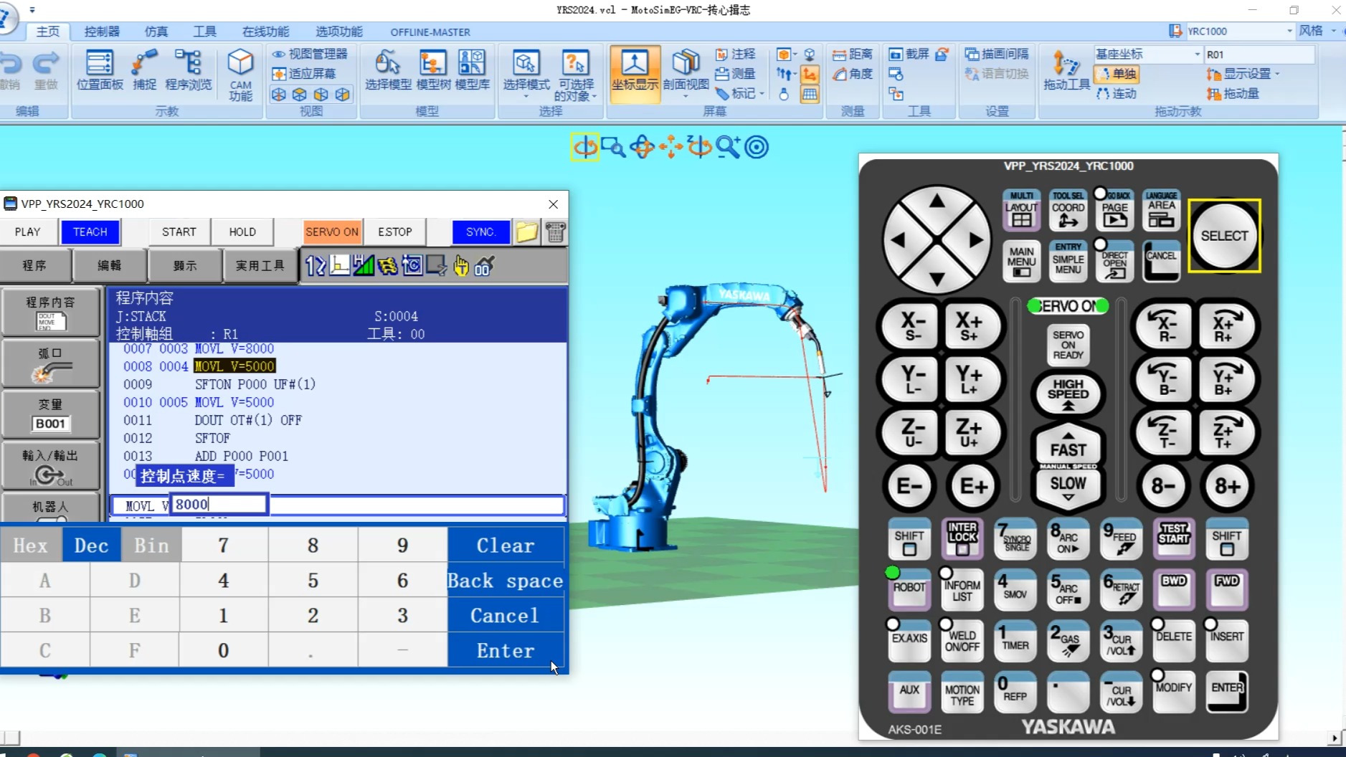1346x757 pixels.
Task: Open the Program (程序) pendant menu
Action: (35, 265)
